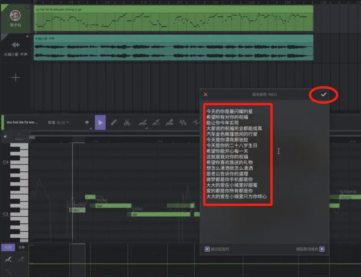This screenshot has height=277, width=361.
Task: Click the C4 key on the piano keyboard
Action: [x=19, y=162]
